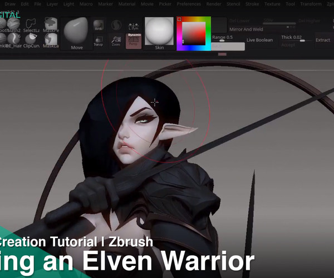Click the Del Higher button

310,21
